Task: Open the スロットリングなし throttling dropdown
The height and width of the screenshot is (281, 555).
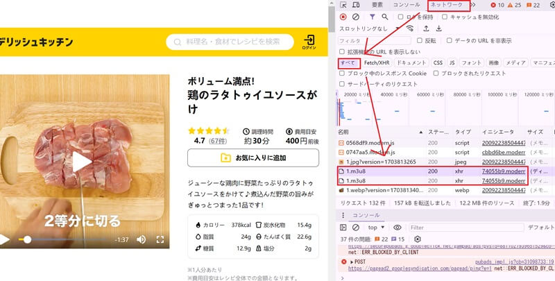Action: tap(370, 28)
